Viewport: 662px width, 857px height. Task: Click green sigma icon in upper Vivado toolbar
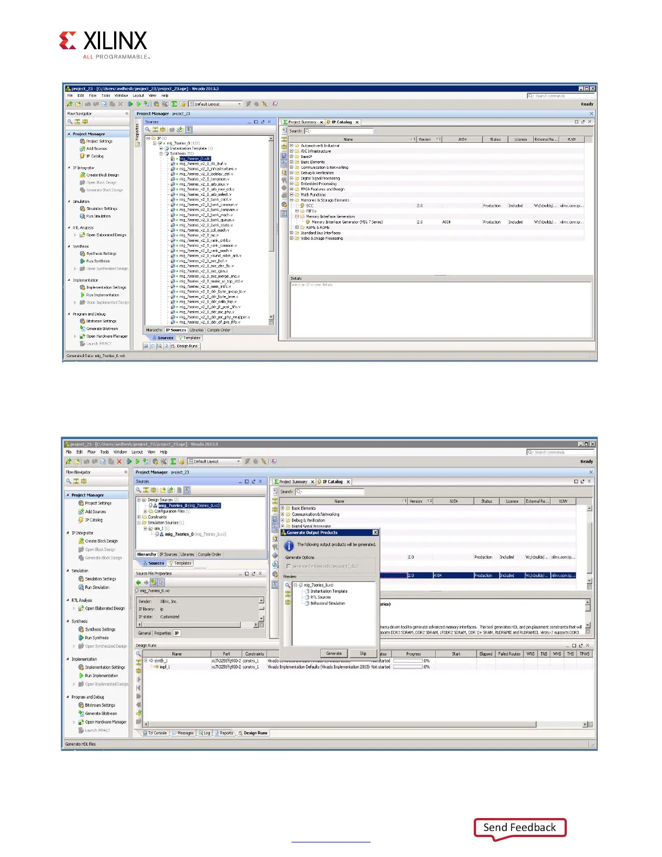pos(174,104)
